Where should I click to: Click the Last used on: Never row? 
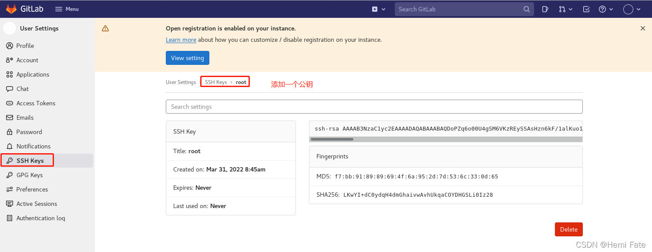point(231,206)
